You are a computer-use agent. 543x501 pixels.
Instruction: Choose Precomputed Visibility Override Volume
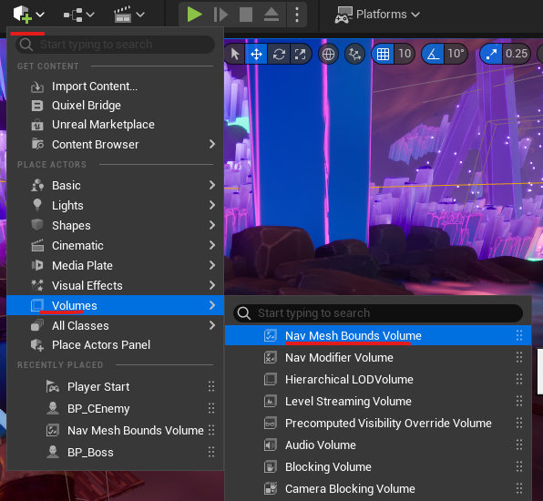[378, 423]
